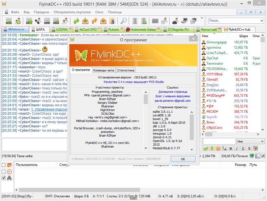Click the font transcoding 'EA' chat button
267x201 pixels.
coord(224,148)
